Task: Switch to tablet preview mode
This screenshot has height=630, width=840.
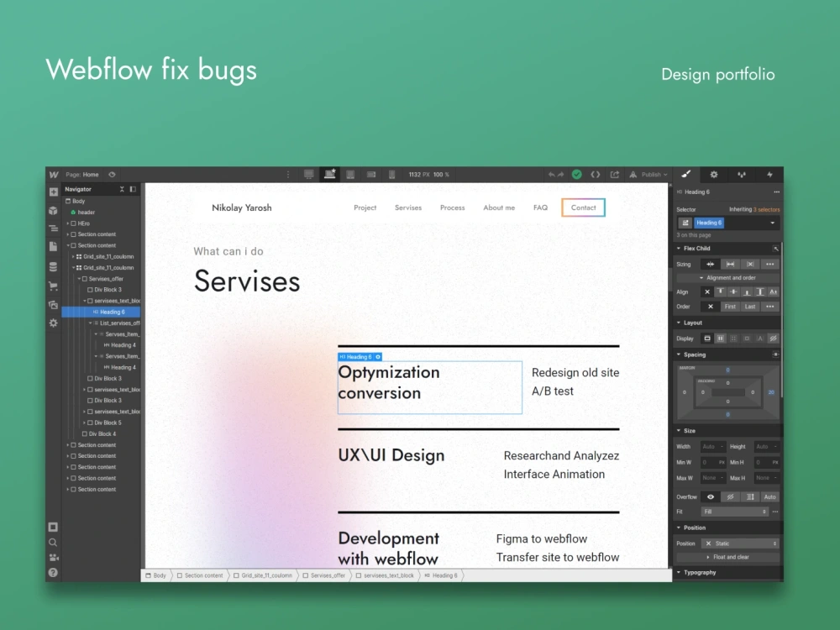Action: point(350,174)
